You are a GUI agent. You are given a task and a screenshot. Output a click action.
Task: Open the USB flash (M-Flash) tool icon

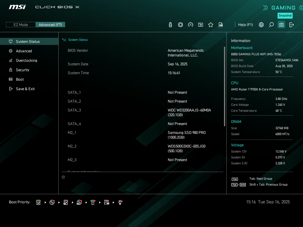tap(170, 25)
